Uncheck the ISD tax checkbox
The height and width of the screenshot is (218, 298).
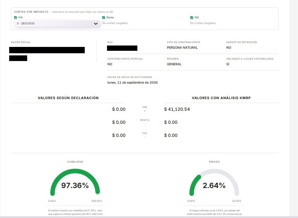click(192, 18)
